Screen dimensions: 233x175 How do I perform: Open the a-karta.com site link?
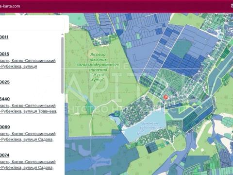pos(10,6)
